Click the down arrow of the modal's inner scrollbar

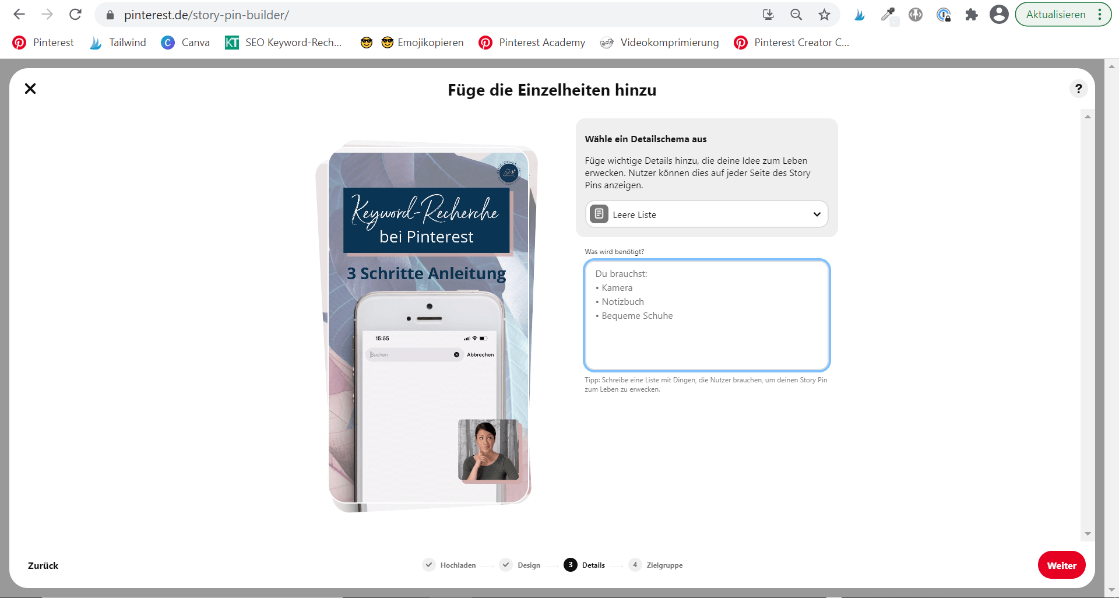click(x=1088, y=534)
